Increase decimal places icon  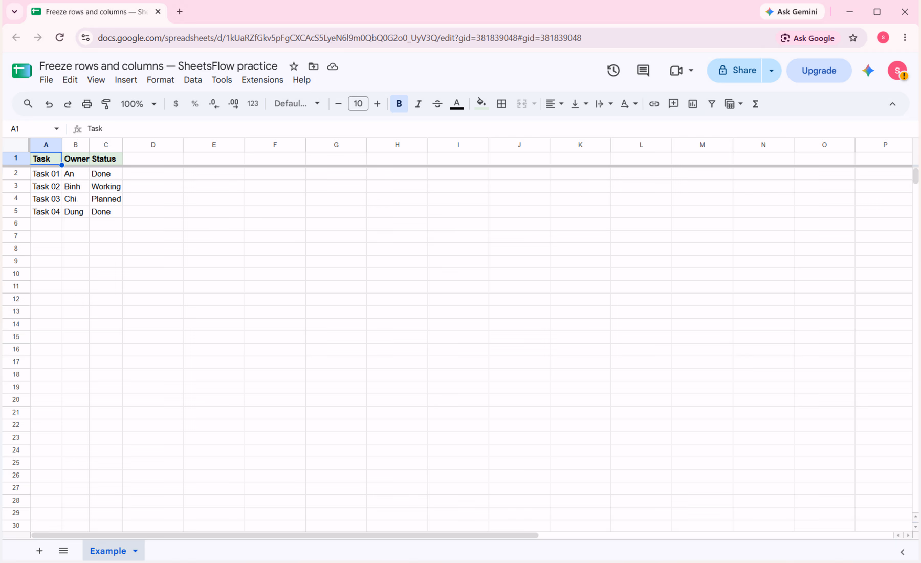pos(233,104)
